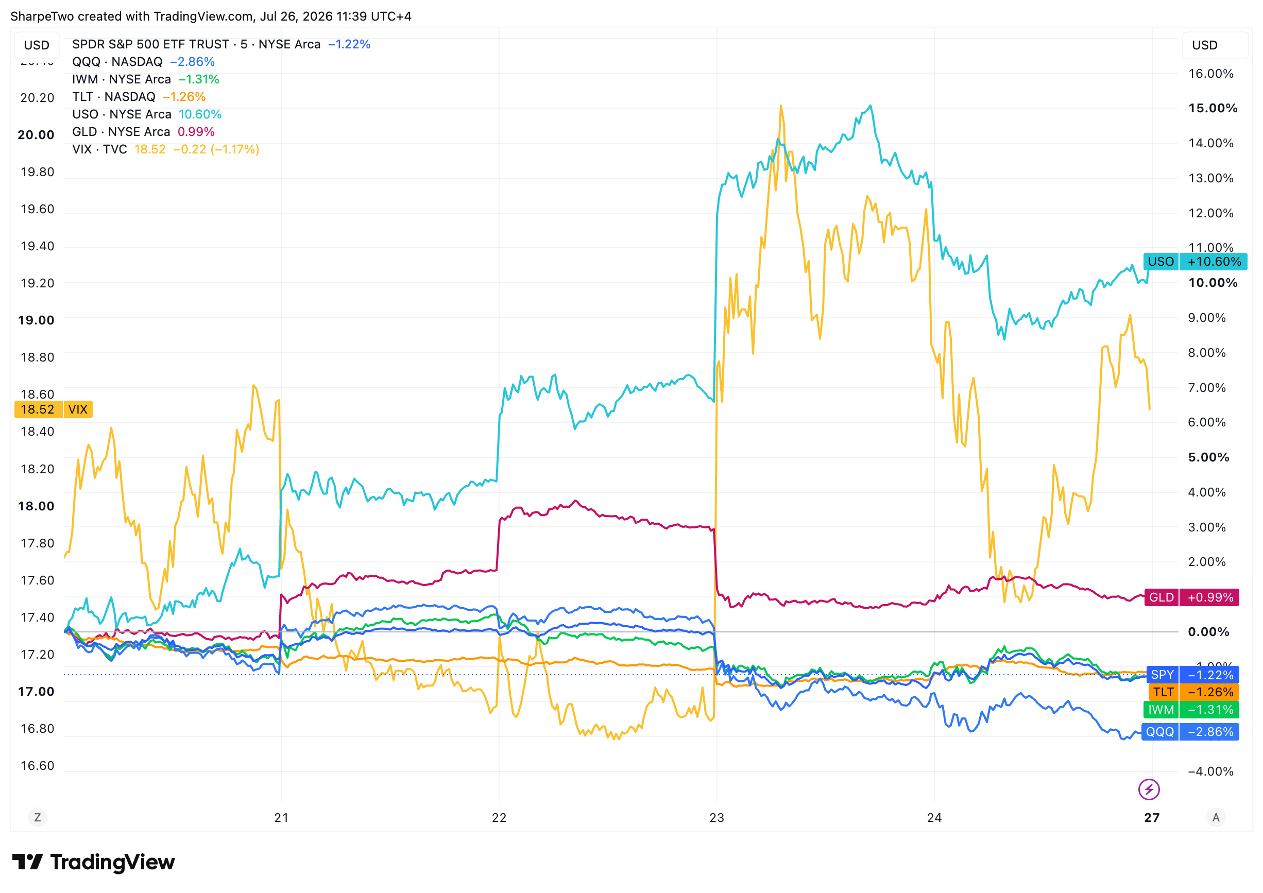Click the date label 22 on time axis
The height and width of the screenshot is (893, 1263).
coord(499,818)
